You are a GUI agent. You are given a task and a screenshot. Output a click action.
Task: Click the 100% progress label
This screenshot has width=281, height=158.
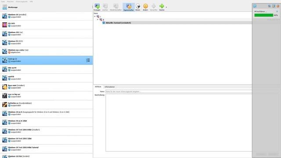click(276, 15)
